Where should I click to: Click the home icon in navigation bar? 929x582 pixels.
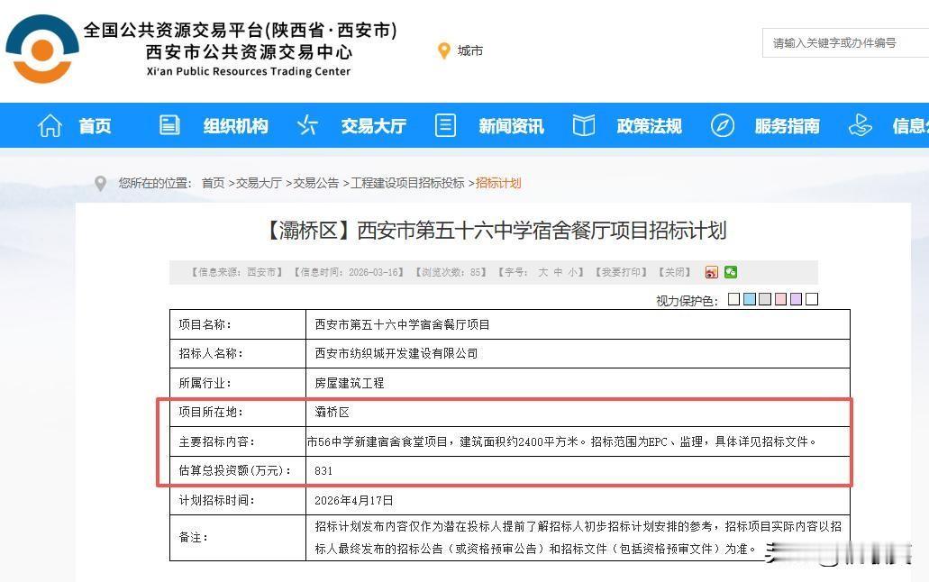tap(50, 126)
